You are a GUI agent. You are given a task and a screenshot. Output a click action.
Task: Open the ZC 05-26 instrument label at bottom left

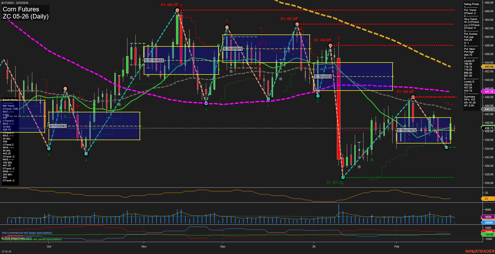tap(6, 251)
